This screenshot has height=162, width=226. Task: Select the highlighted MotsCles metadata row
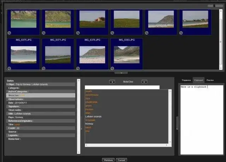tap(41, 95)
